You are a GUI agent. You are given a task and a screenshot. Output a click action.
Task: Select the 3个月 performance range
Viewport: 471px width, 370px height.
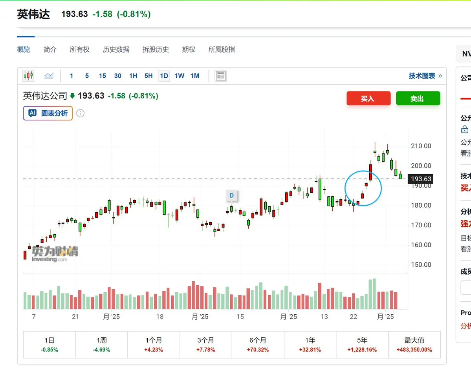206,345
